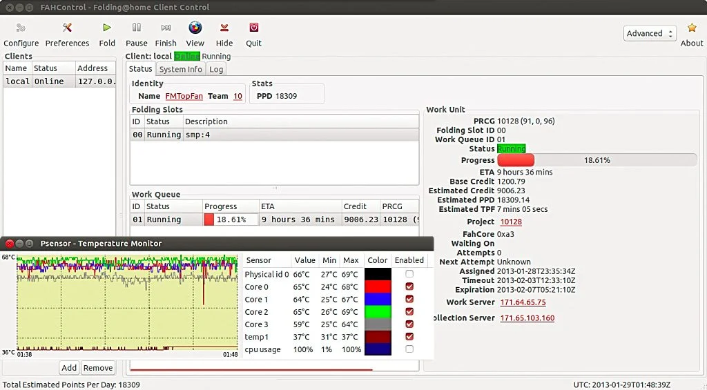Image resolution: width=707 pixels, height=390 pixels.
Task: Open the Advanced mode dropdown
Action: click(650, 33)
